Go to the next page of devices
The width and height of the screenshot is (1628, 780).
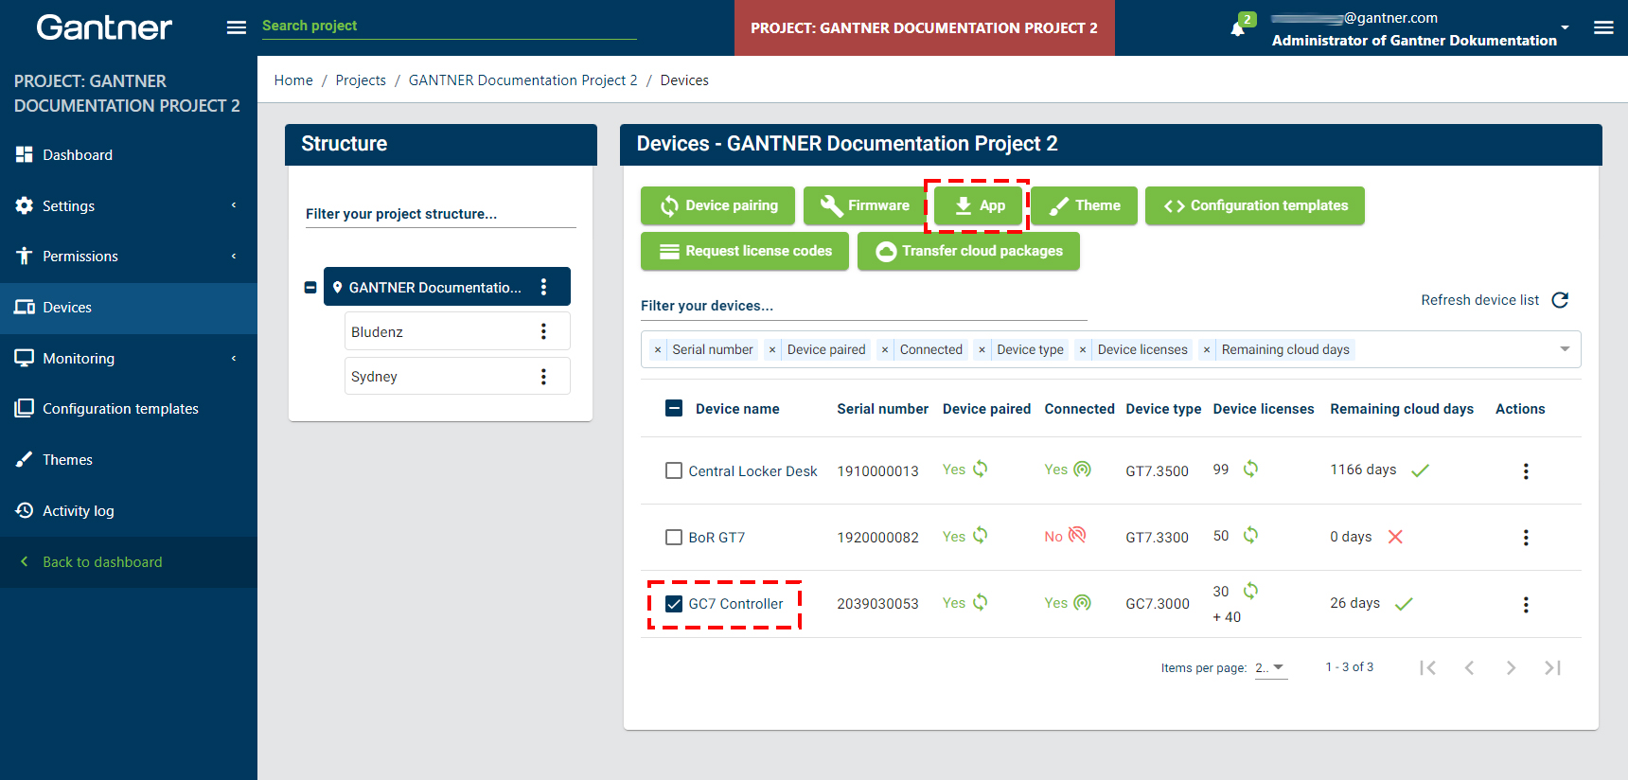pos(1512,668)
